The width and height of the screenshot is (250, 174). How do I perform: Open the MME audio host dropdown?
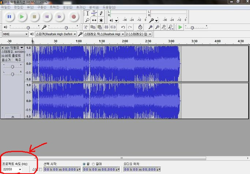pyautogui.click(x=15, y=34)
